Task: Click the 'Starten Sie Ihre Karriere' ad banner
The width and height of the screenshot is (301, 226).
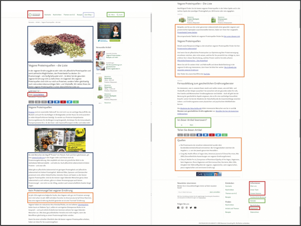Action: 109,32
